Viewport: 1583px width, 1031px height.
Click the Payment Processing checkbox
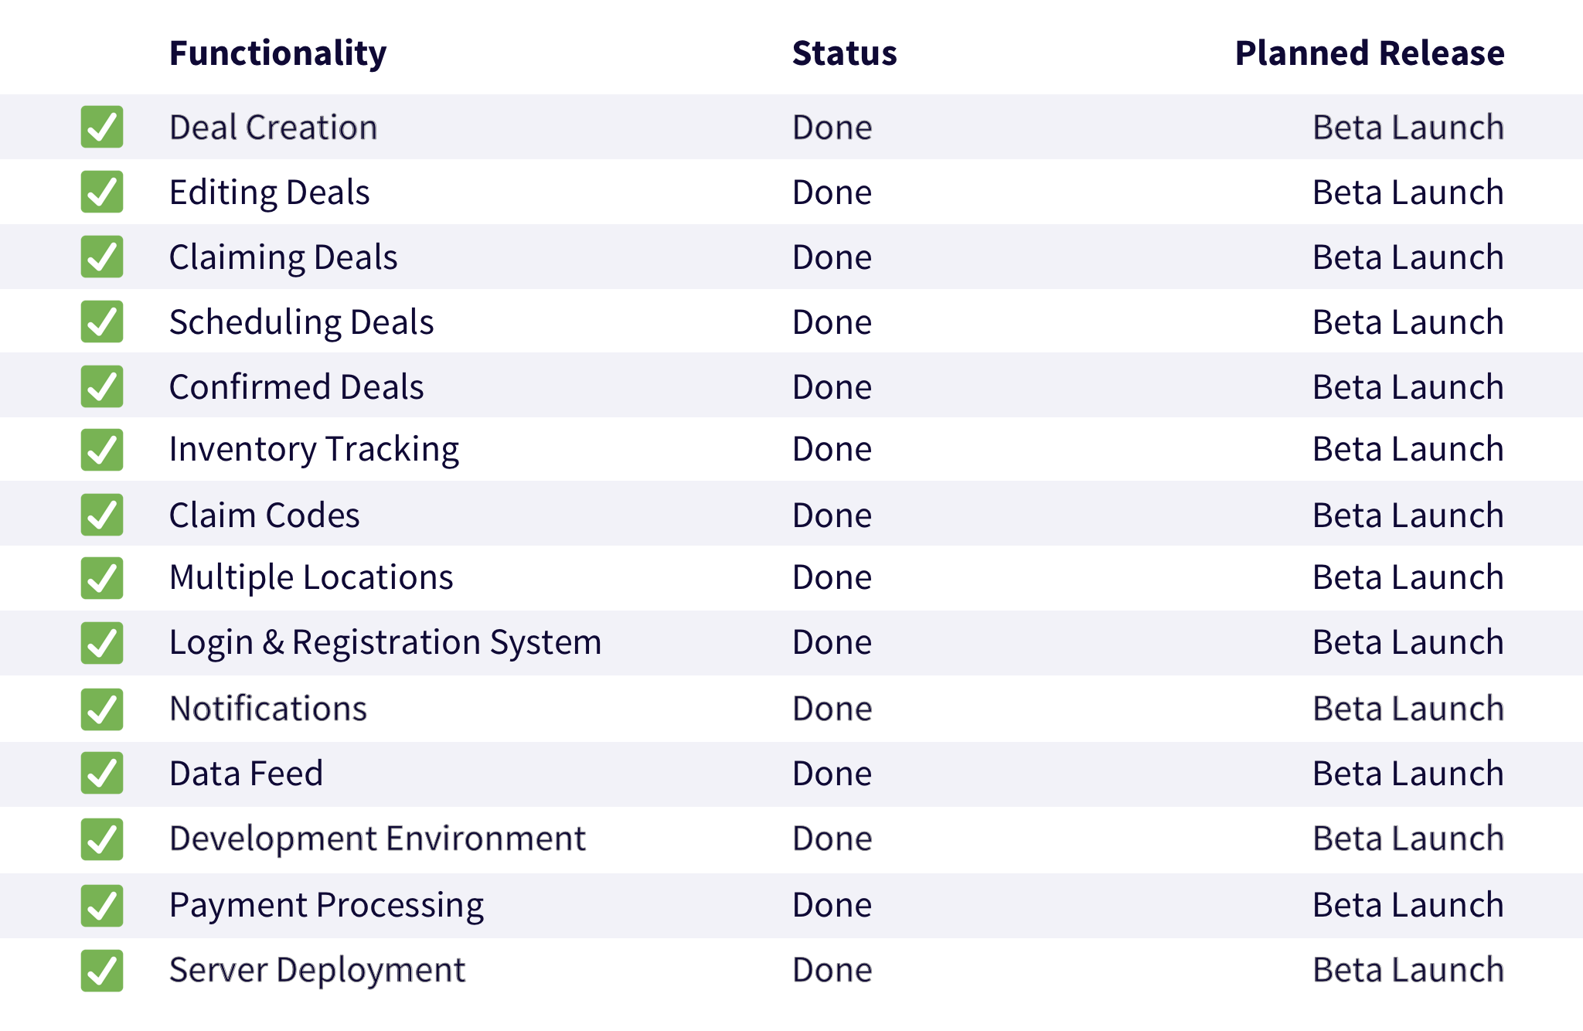click(x=102, y=906)
